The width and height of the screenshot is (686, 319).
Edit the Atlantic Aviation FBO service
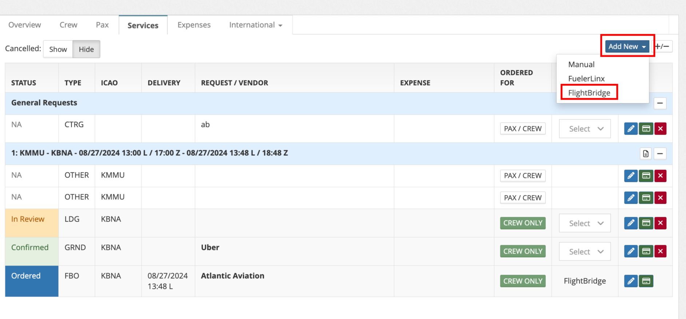pyautogui.click(x=631, y=281)
